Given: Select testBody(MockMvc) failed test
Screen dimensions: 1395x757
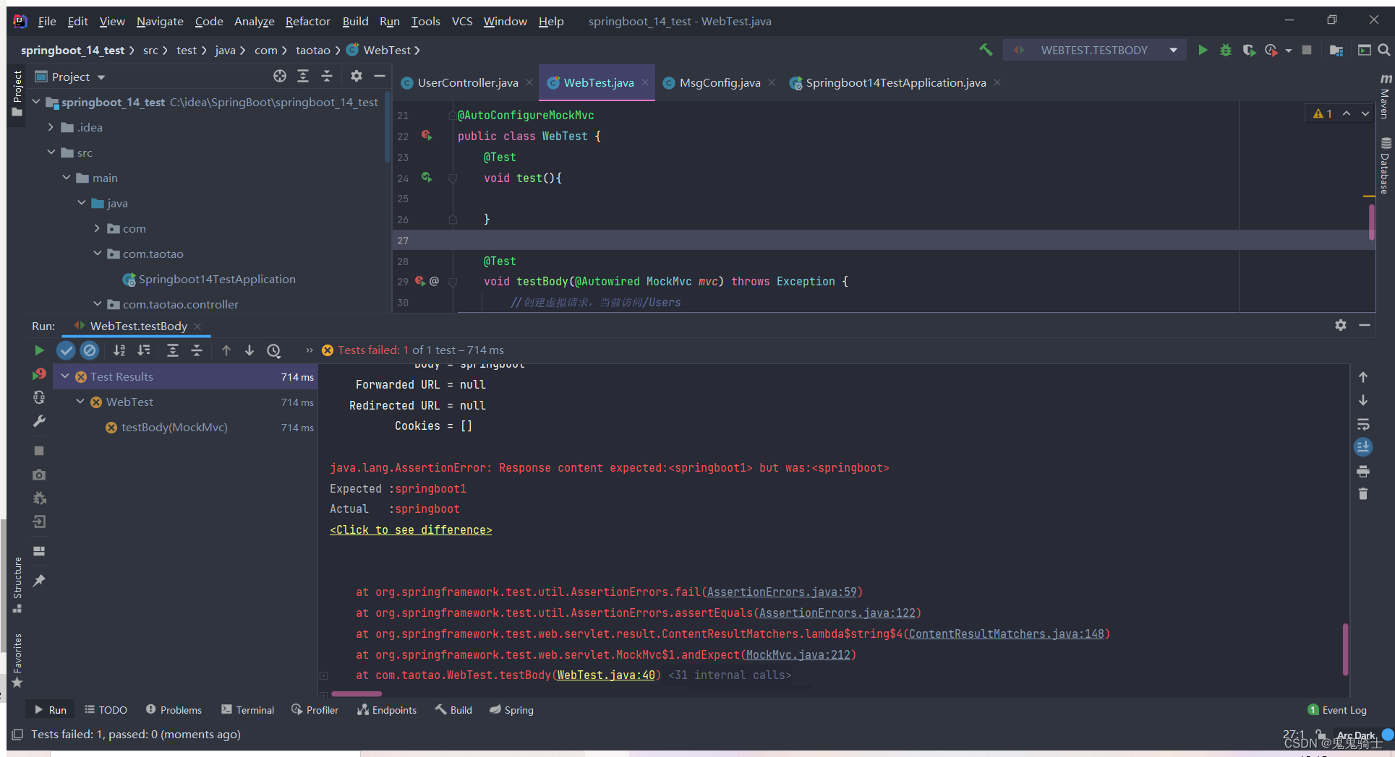Looking at the screenshot, I should [x=174, y=427].
